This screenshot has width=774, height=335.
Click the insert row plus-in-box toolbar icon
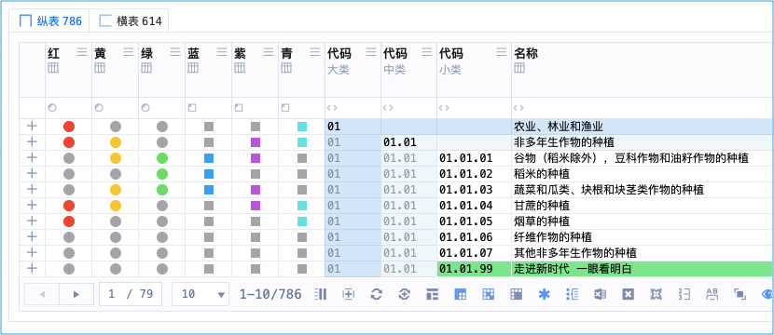pos(349,294)
